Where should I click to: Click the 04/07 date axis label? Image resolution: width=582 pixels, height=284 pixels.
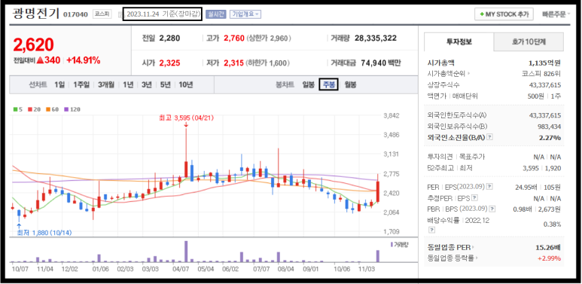tap(181, 268)
